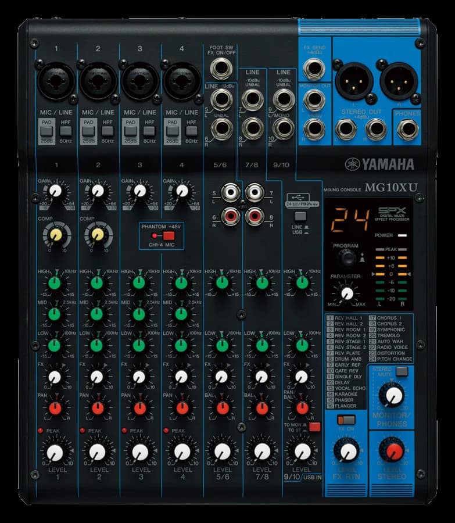Click the LINE 5 L input jack
Image resolution: width=455 pixels, height=523 pixels.
coord(221,99)
